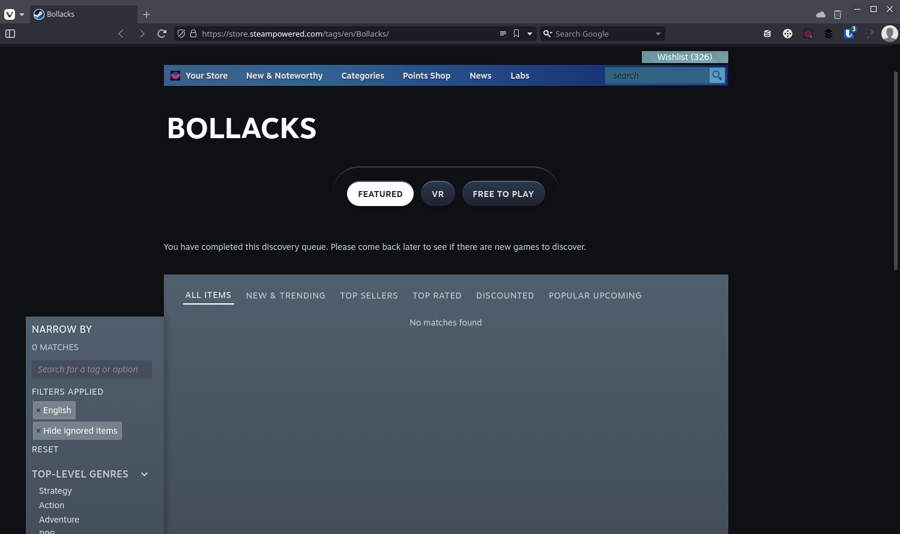
Task: Bookmark this page using the bookmark icon
Action: pos(516,34)
